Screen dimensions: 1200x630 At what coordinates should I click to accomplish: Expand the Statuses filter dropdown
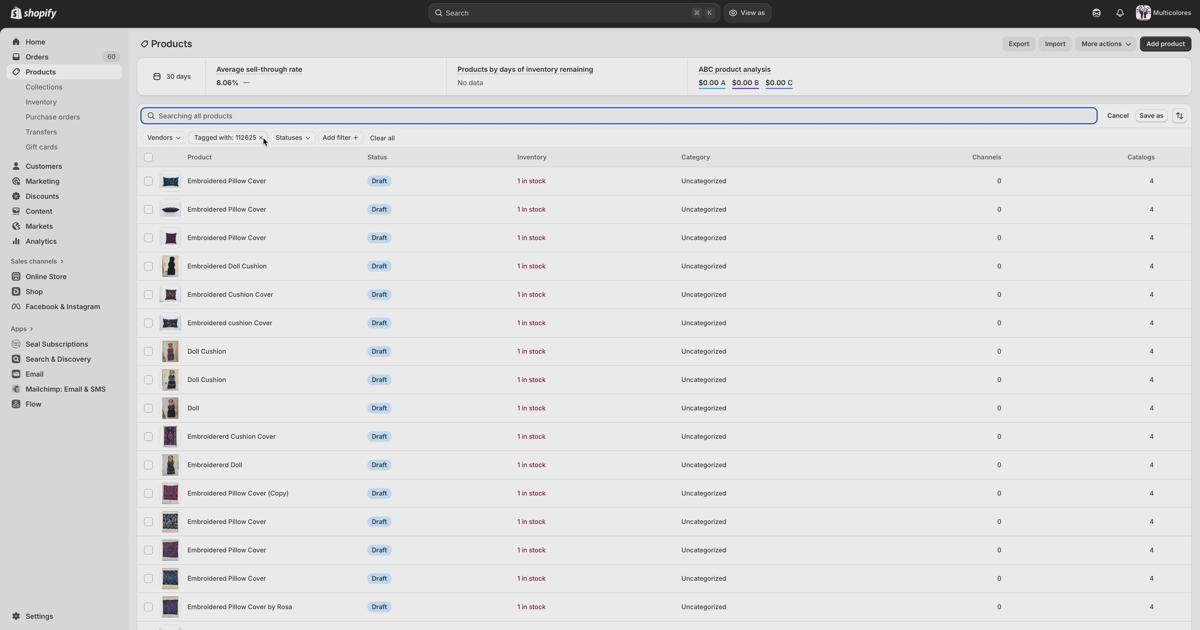click(292, 138)
